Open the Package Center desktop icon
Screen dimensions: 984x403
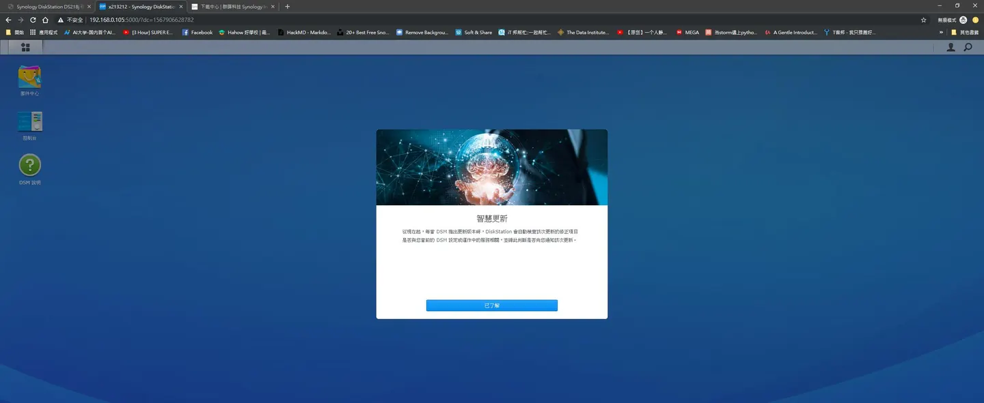click(29, 80)
